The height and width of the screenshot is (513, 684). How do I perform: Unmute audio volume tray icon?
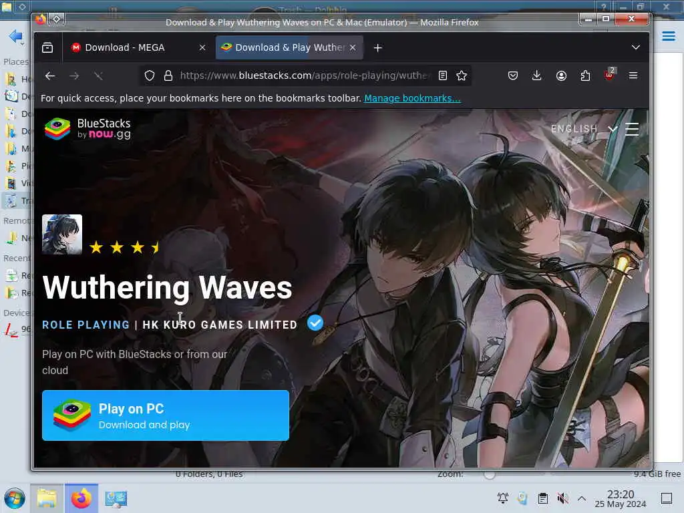(562, 498)
